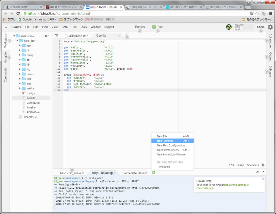
Task: Open the Tools menu
Action: click(84, 27)
